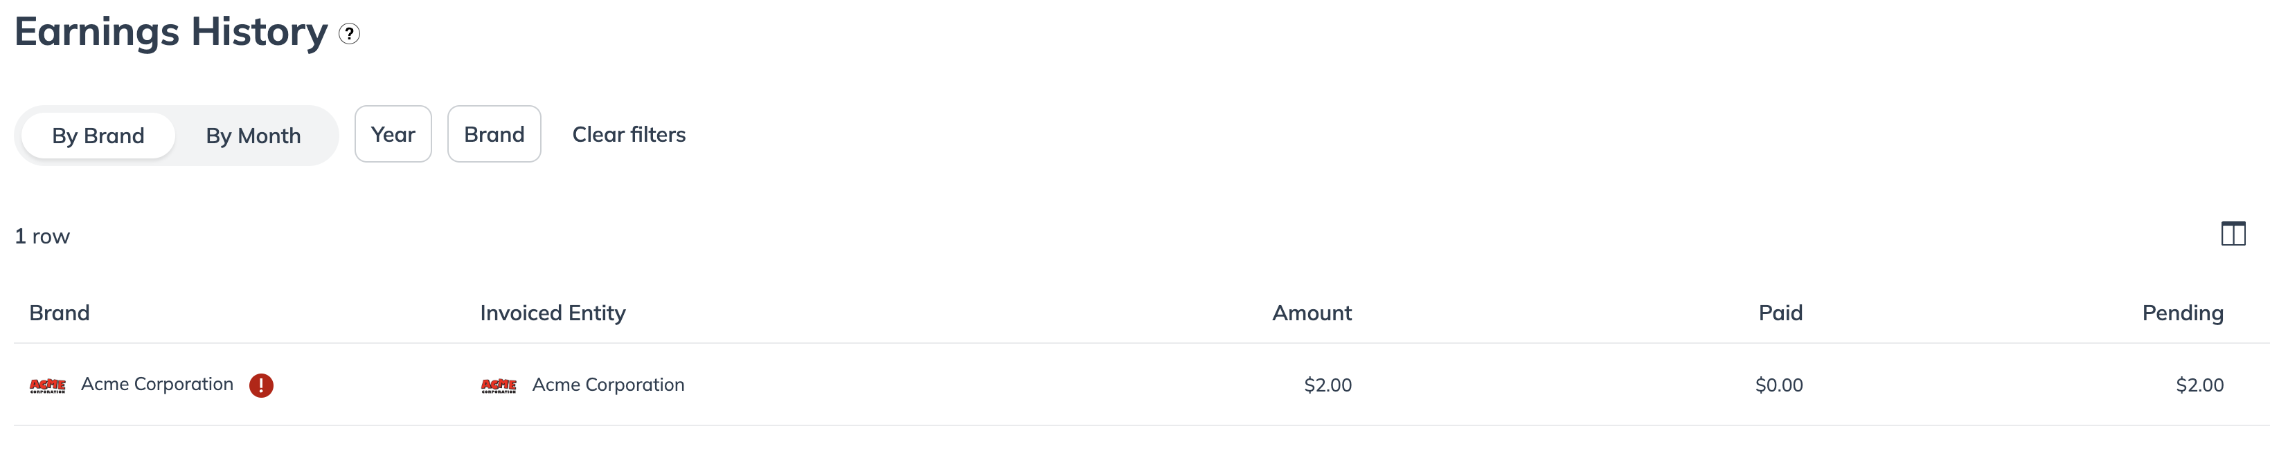The height and width of the screenshot is (451, 2288).
Task: Click the help icon beside Earnings History
Action: [x=349, y=34]
